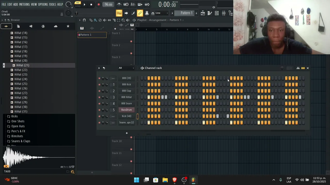
Task: Open the TOOLS menu
Action: (x=52, y=4)
